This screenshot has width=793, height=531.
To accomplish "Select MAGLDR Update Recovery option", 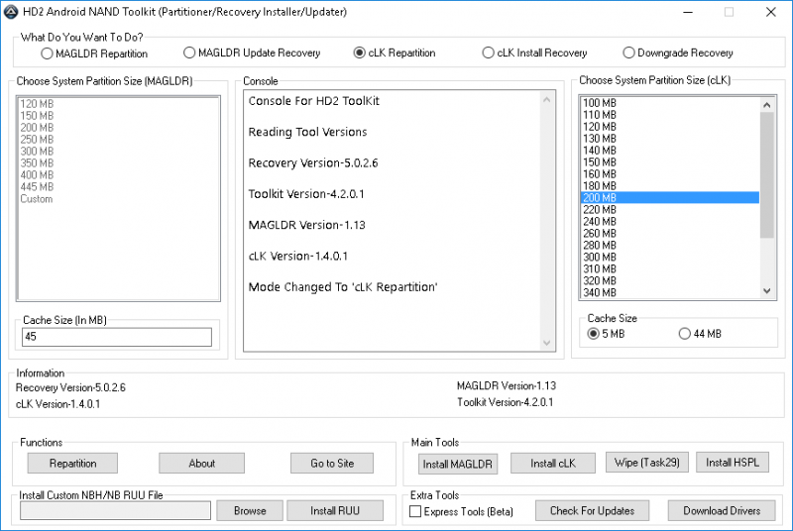I will pos(252,53).
